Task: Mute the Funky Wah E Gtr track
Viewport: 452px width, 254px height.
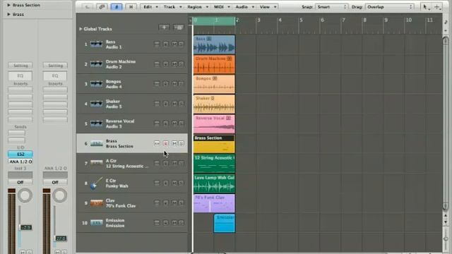Action: tap(174, 183)
